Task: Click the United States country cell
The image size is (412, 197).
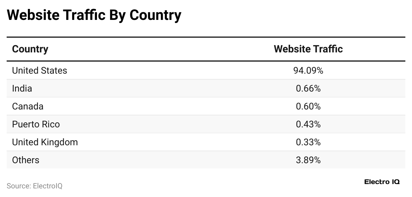Action: pyautogui.click(x=40, y=71)
